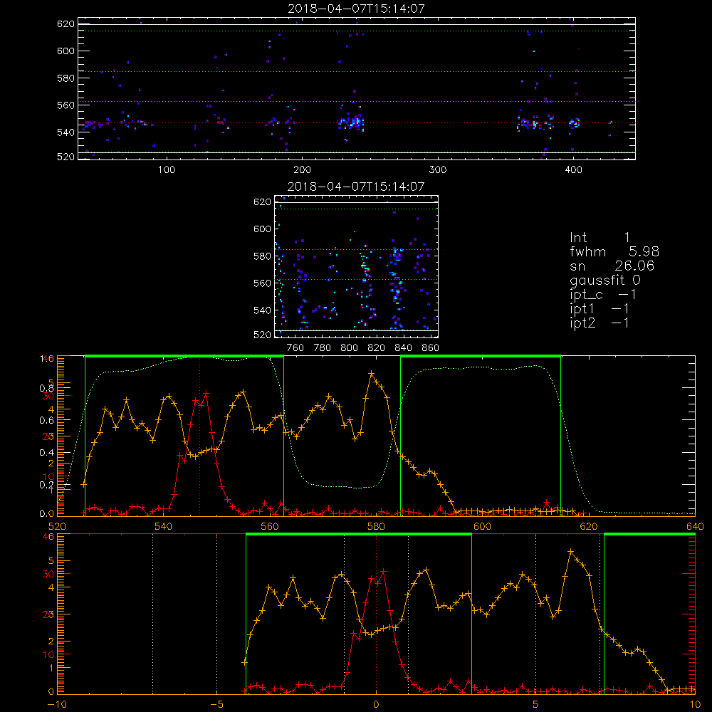Click red y-axis label 30 on bottom plot
712x712 pixels.
point(48,574)
